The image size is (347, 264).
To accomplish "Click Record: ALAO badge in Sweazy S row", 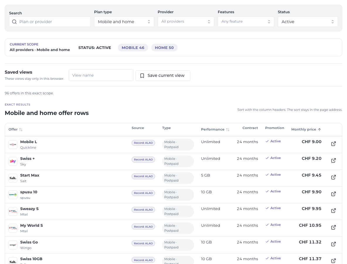I will [x=143, y=210].
